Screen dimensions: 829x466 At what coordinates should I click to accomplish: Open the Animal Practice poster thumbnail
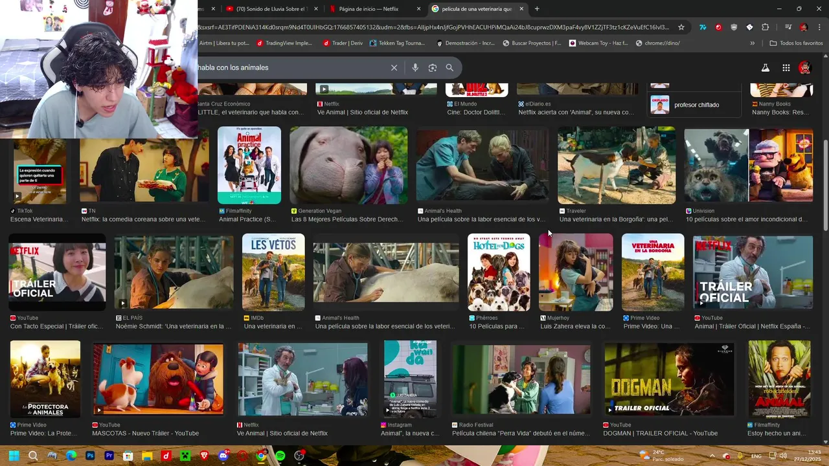(249, 165)
